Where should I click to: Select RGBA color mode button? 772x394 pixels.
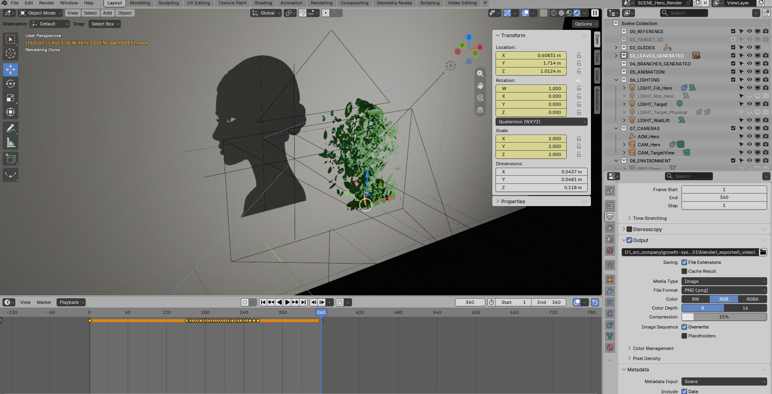(752, 299)
